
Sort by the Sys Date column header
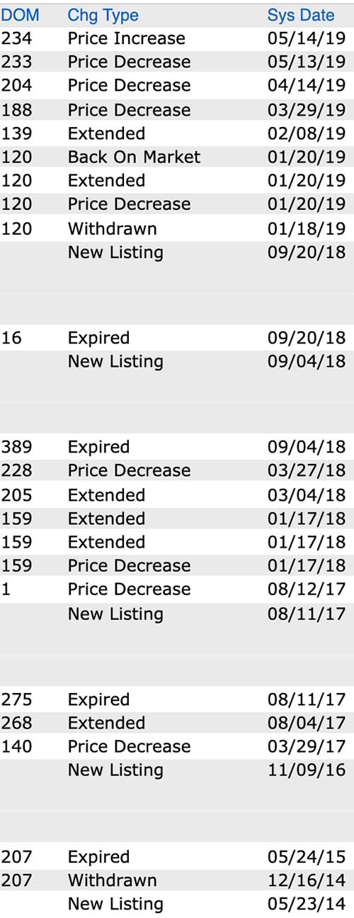(x=301, y=16)
